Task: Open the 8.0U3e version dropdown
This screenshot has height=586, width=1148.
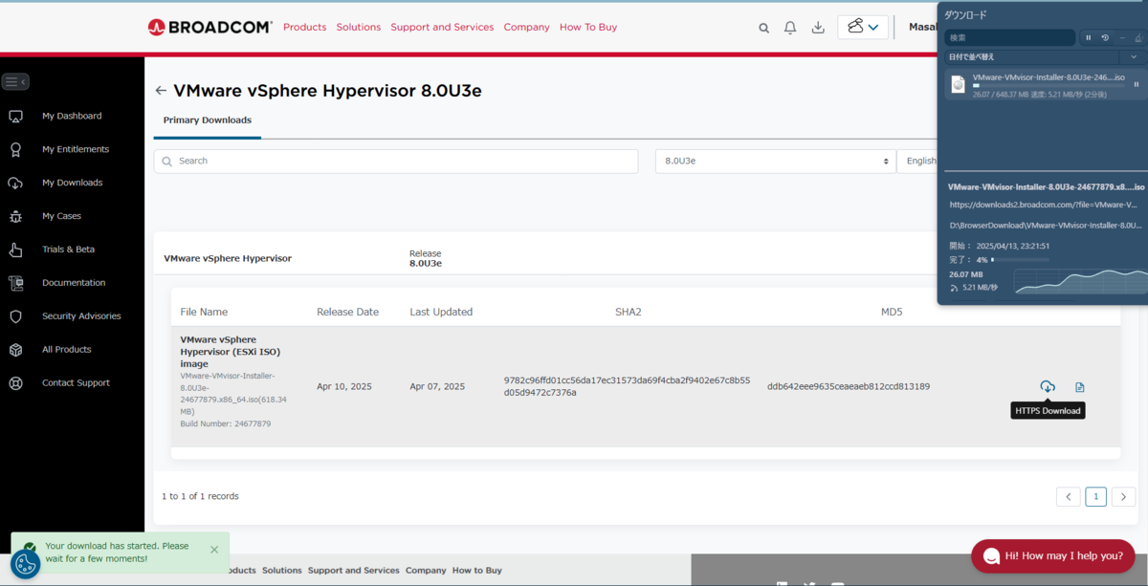Action: click(775, 161)
